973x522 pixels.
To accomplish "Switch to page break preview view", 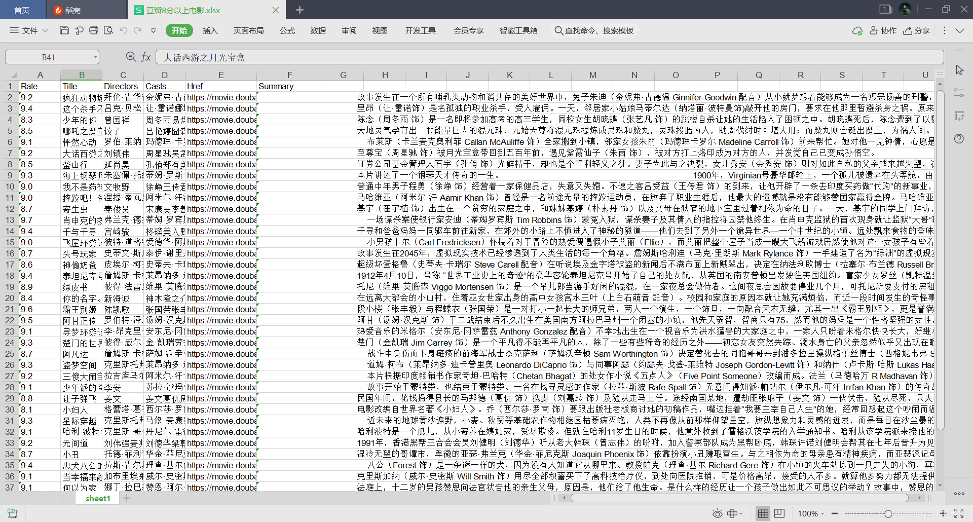I will [779, 513].
